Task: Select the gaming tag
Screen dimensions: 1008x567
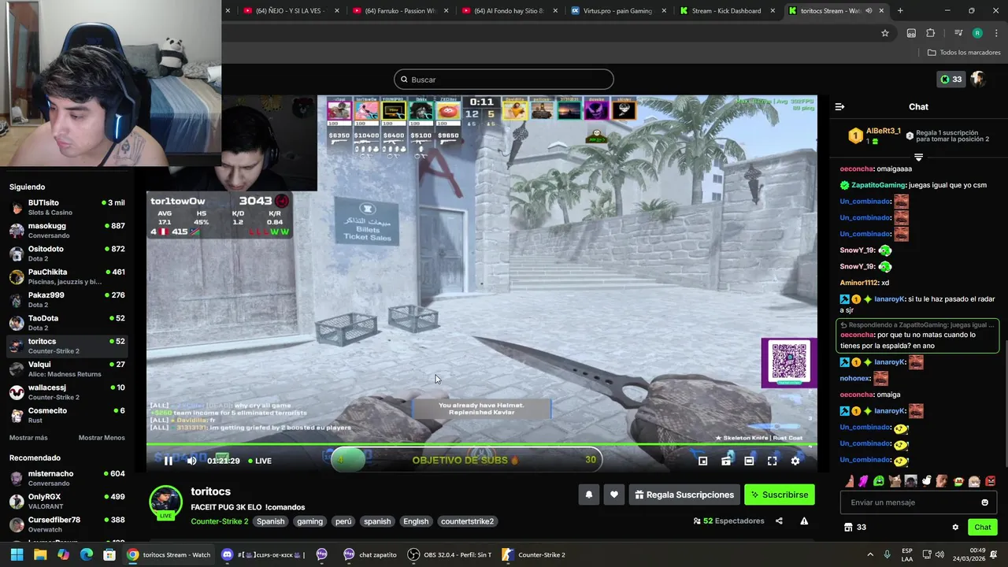Action: pos(309,521)
